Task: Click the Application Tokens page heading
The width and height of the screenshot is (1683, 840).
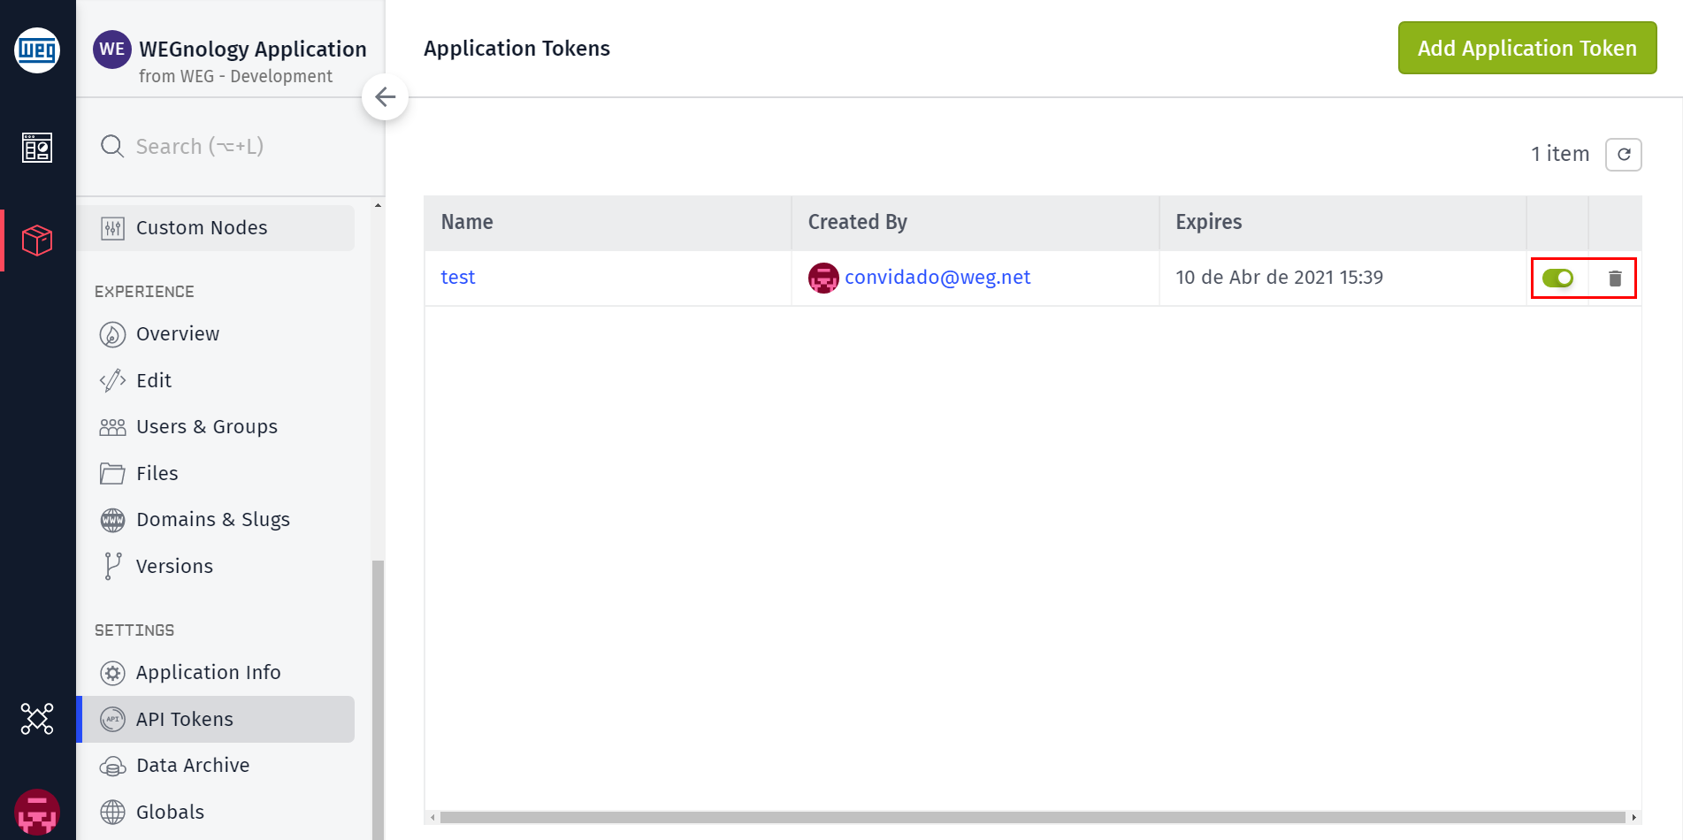Action: (516, 49)
